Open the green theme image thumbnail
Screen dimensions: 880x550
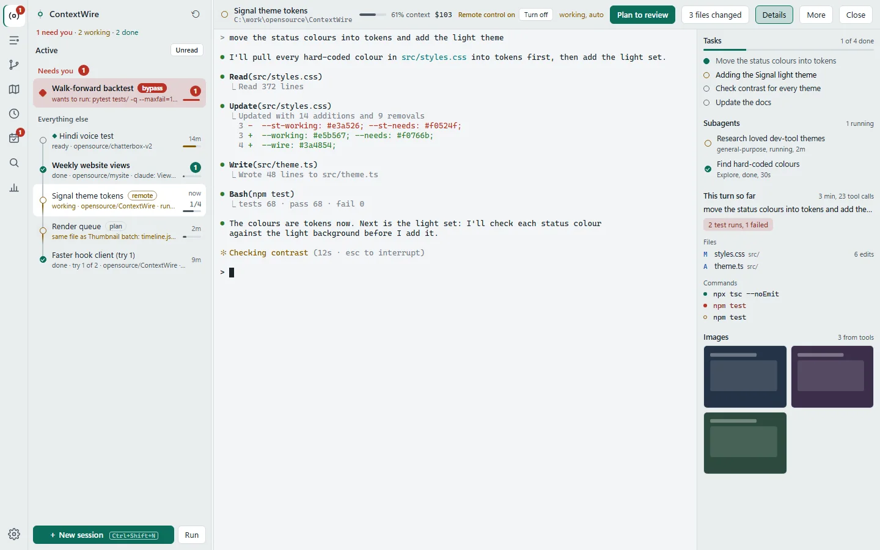[x=745, y=443]
